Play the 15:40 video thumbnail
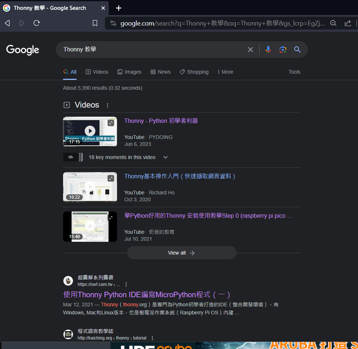This screenshot has width=358, height=349. pyautogui.click(x=90, y=226)
